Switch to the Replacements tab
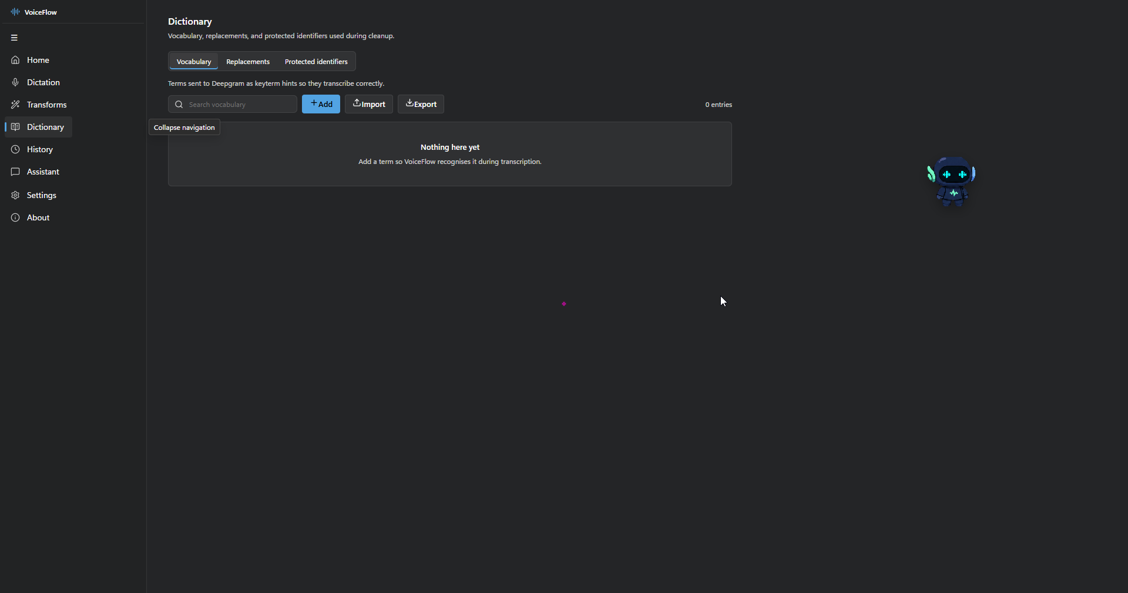 pyautogui.click(x=248, y=62)
